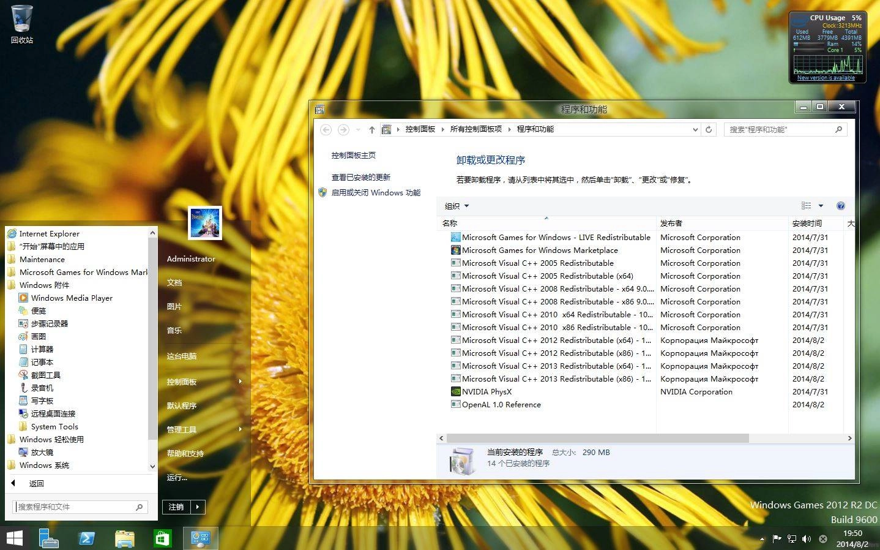880x550 pixels.
Task: Expand the System Tools folder
Action: coord(48,426)
